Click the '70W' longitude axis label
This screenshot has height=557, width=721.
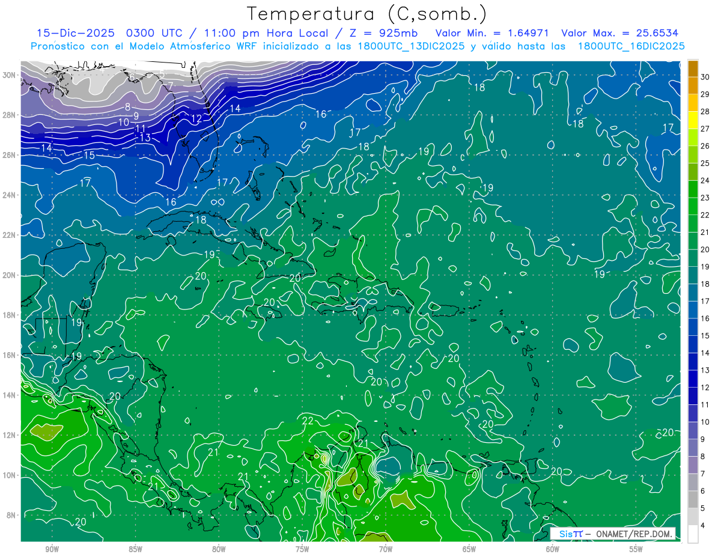[x=386, y=549]
